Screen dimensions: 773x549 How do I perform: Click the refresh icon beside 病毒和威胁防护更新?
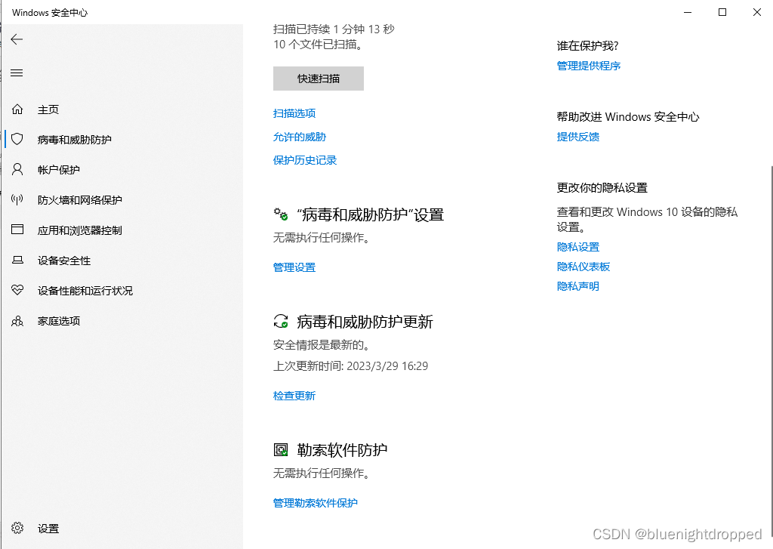pos(281,322)
